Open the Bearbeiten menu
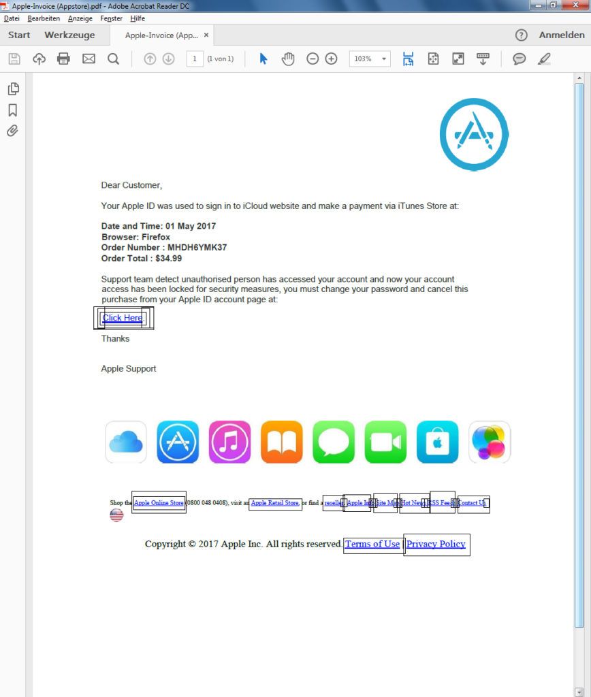The height and width of the screenshot is (697, 591). click(44, 18)
